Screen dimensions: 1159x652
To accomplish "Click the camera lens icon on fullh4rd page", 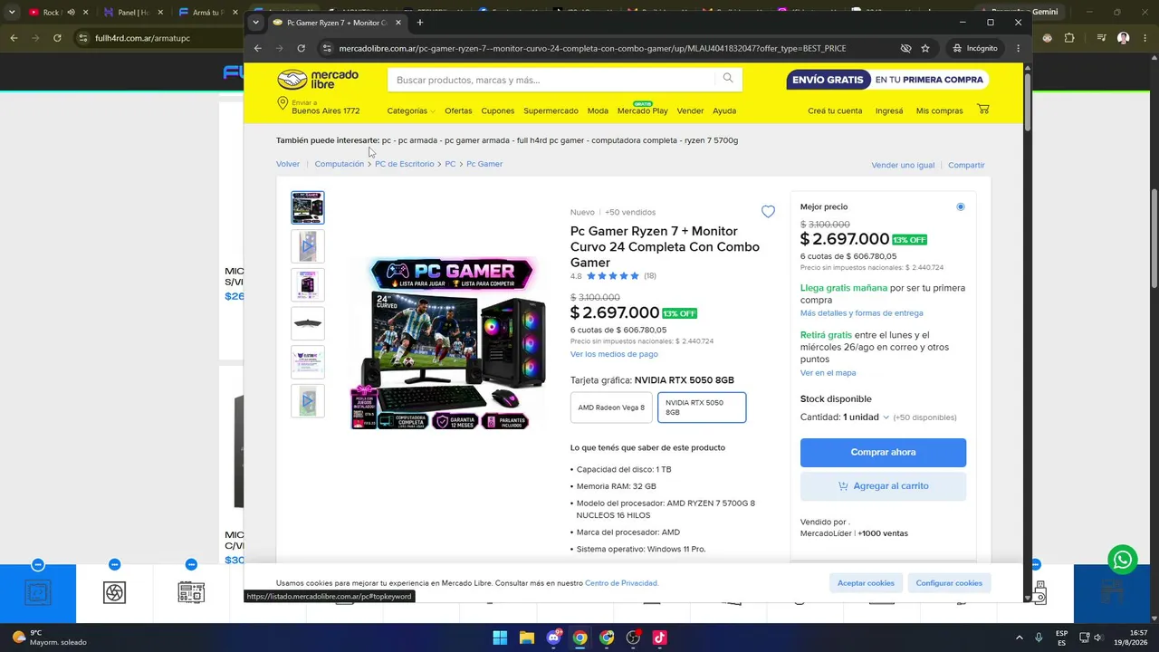I will (x=114, y=592).
